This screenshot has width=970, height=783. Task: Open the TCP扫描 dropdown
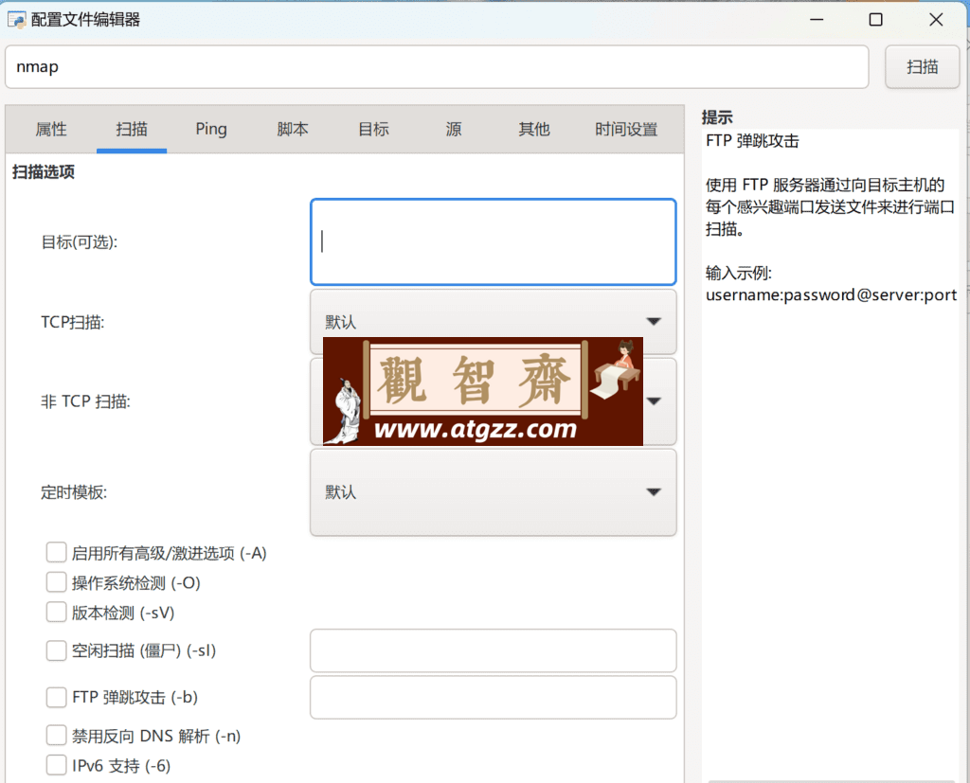493,322
